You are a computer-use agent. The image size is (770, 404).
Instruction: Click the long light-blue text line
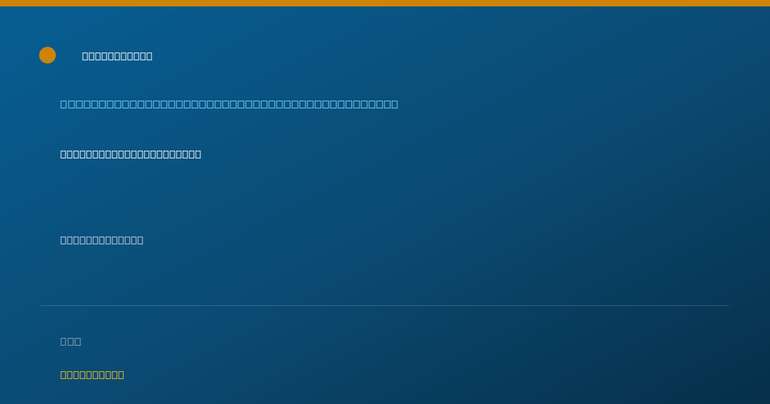coord(229,104)
